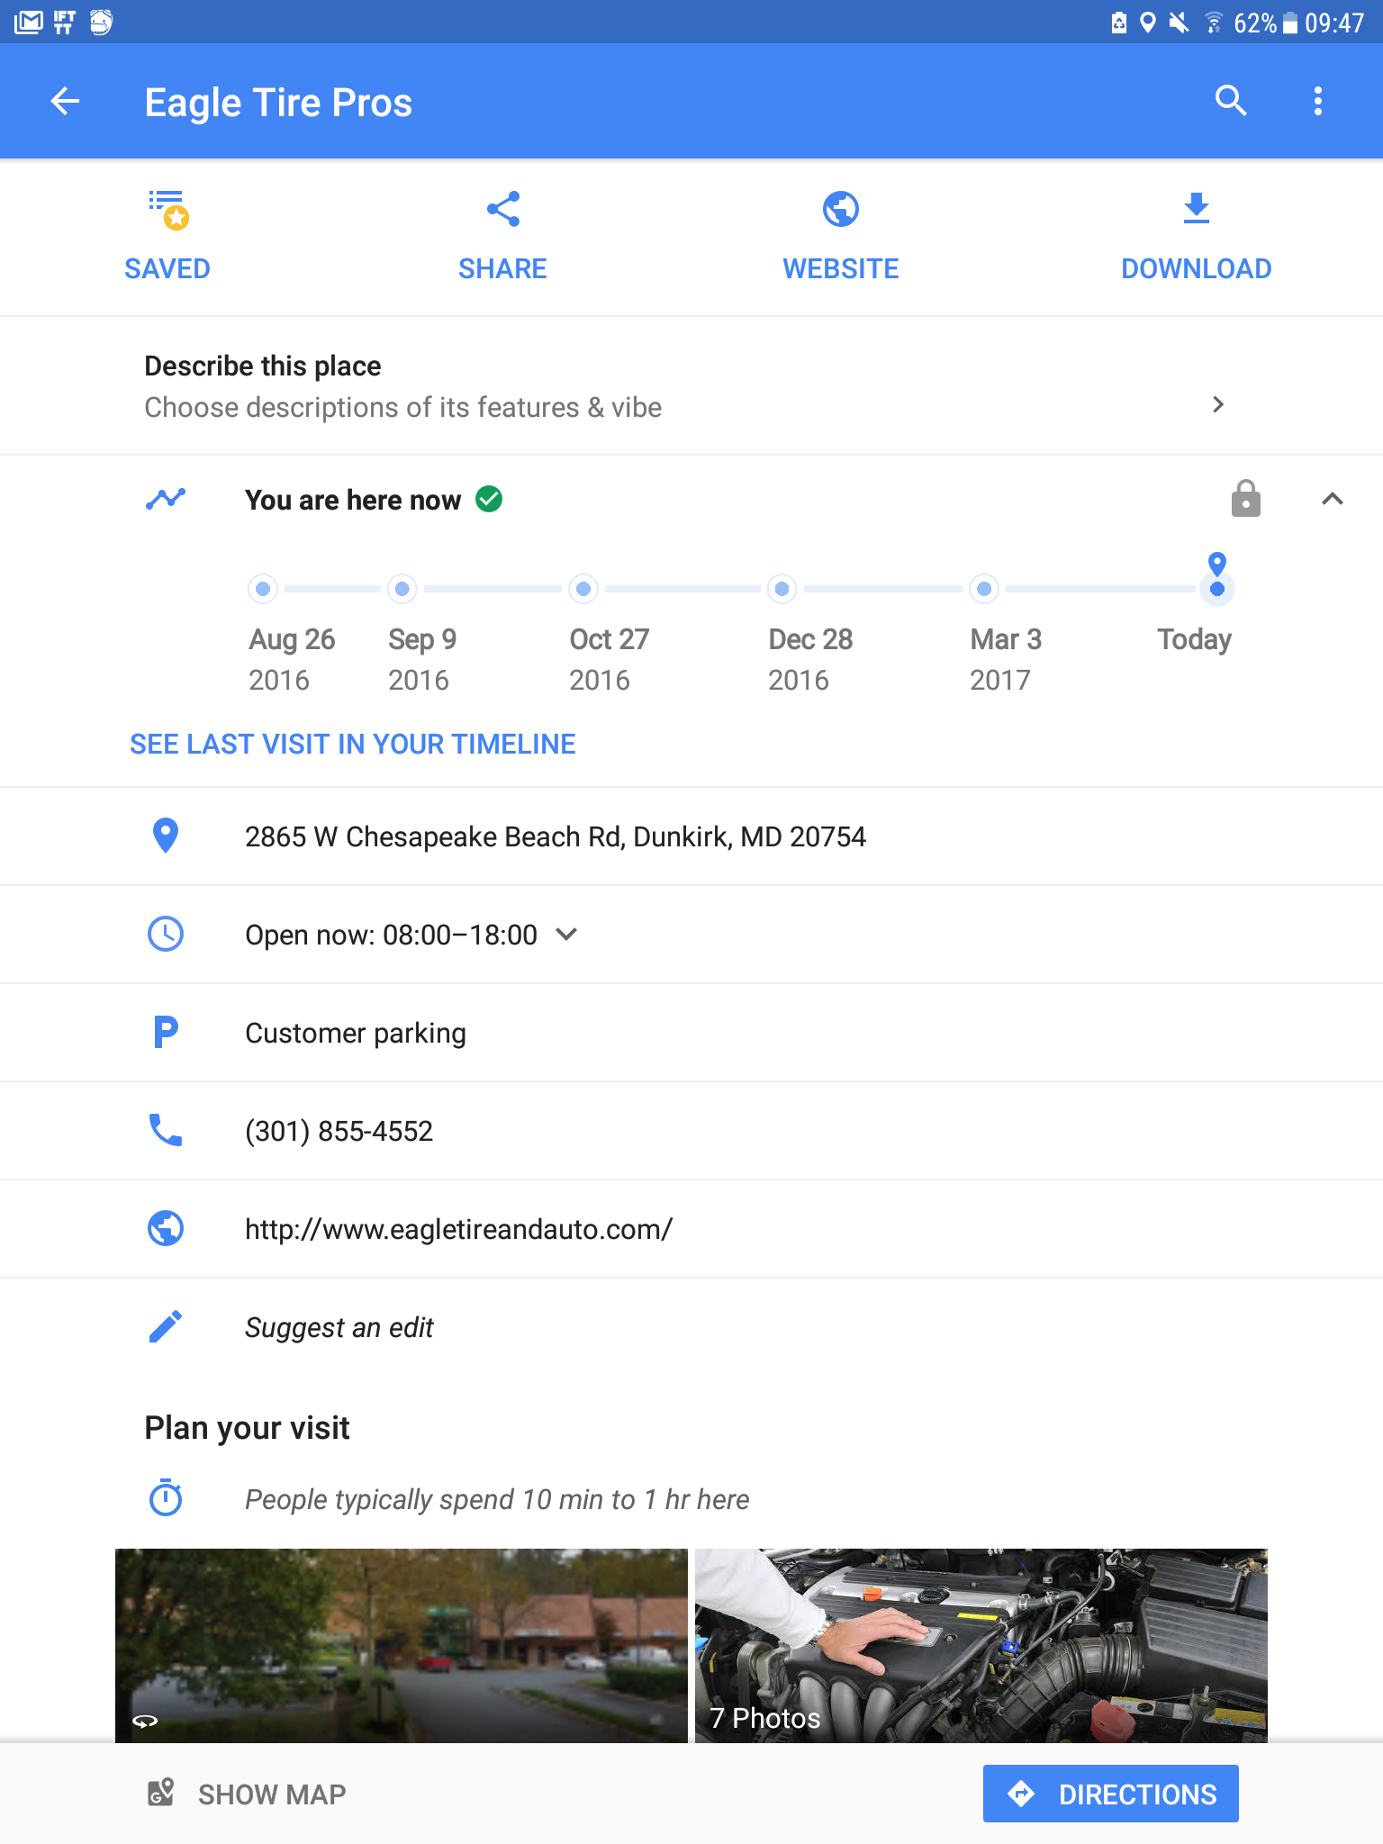Open search with the magnifier icon

1231,101
